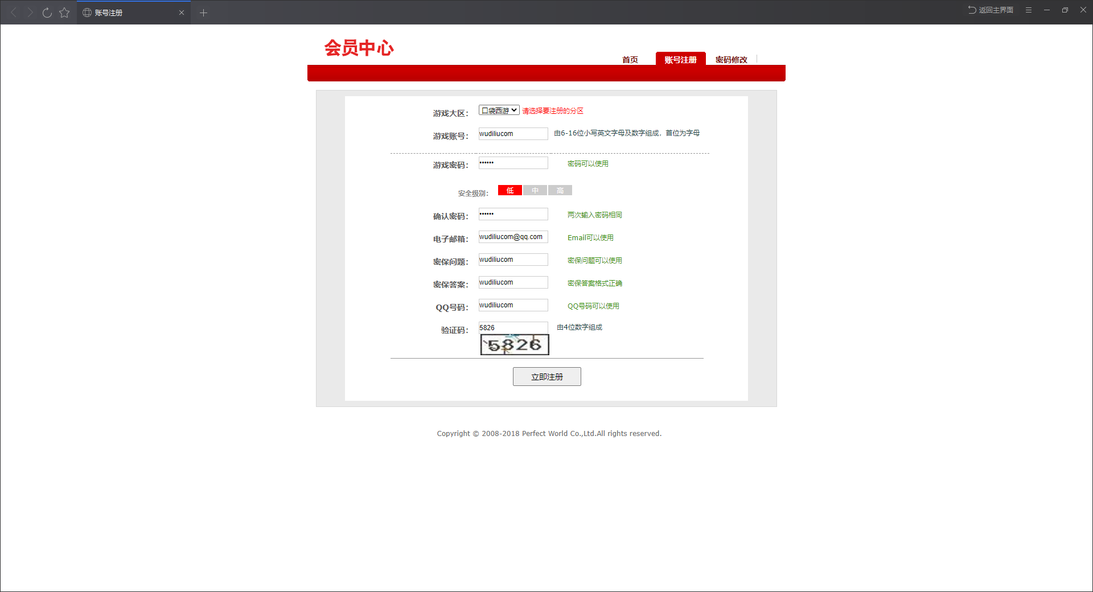Click the 密码可以使用 validation message
1093x592 pixels.
point(588,163)
